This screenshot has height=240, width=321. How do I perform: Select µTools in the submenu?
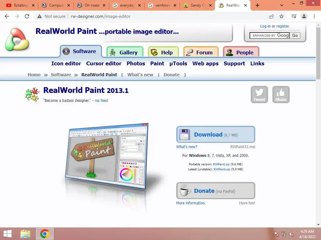[178, 63]
